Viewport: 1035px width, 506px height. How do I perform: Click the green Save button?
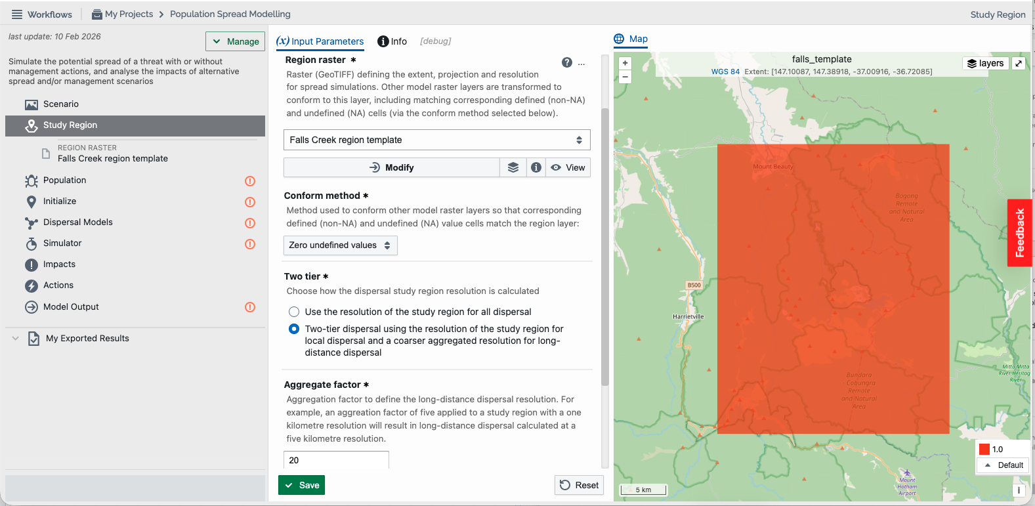pyautogui.click(x=302, y=485)
